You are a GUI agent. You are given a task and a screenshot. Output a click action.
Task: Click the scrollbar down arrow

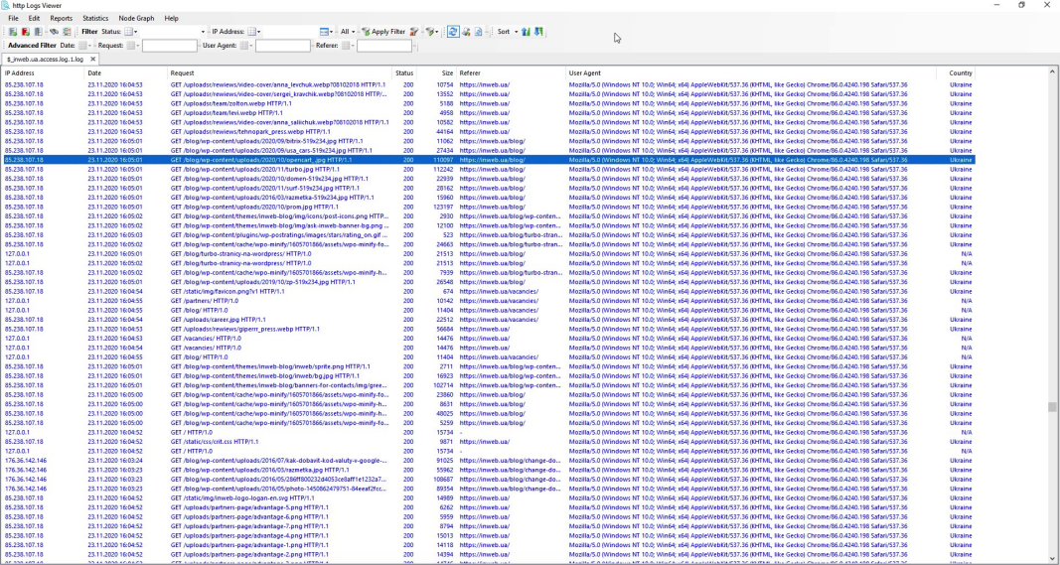coord(1052,560)
